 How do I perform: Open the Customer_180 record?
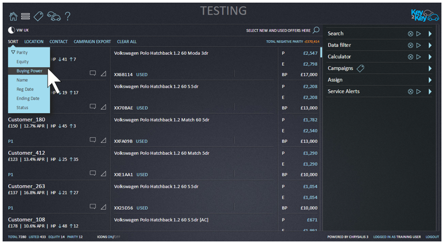(x=27, y=119)
